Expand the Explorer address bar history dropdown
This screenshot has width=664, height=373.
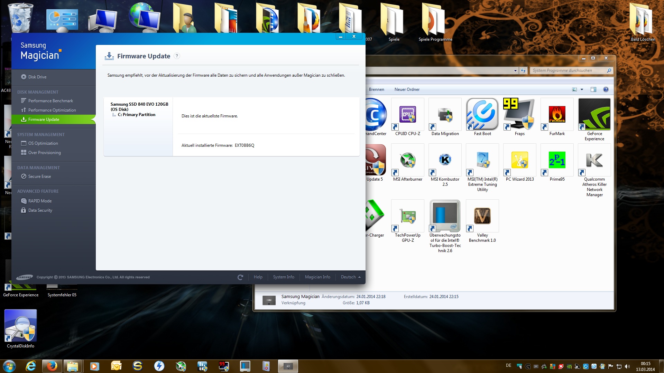[515, 70]
